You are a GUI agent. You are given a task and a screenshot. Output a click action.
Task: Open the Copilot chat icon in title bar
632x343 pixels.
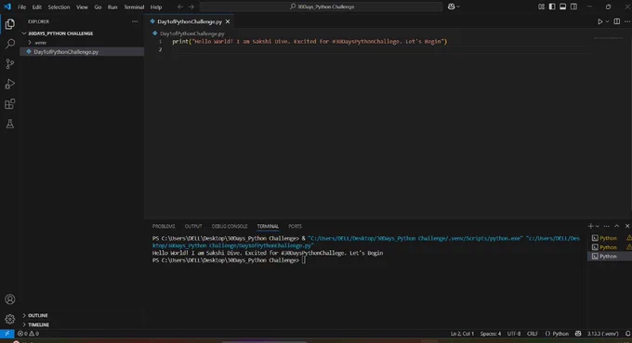point(451,7)
